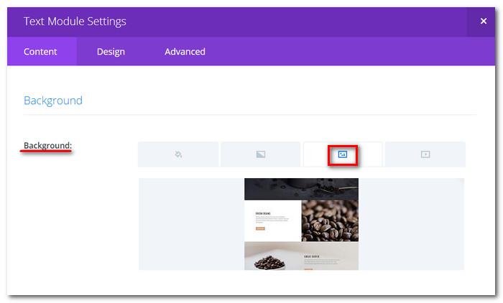Switch to the Design tab
The width and height of the screenshot is (503, 303).
coord(111,52)
